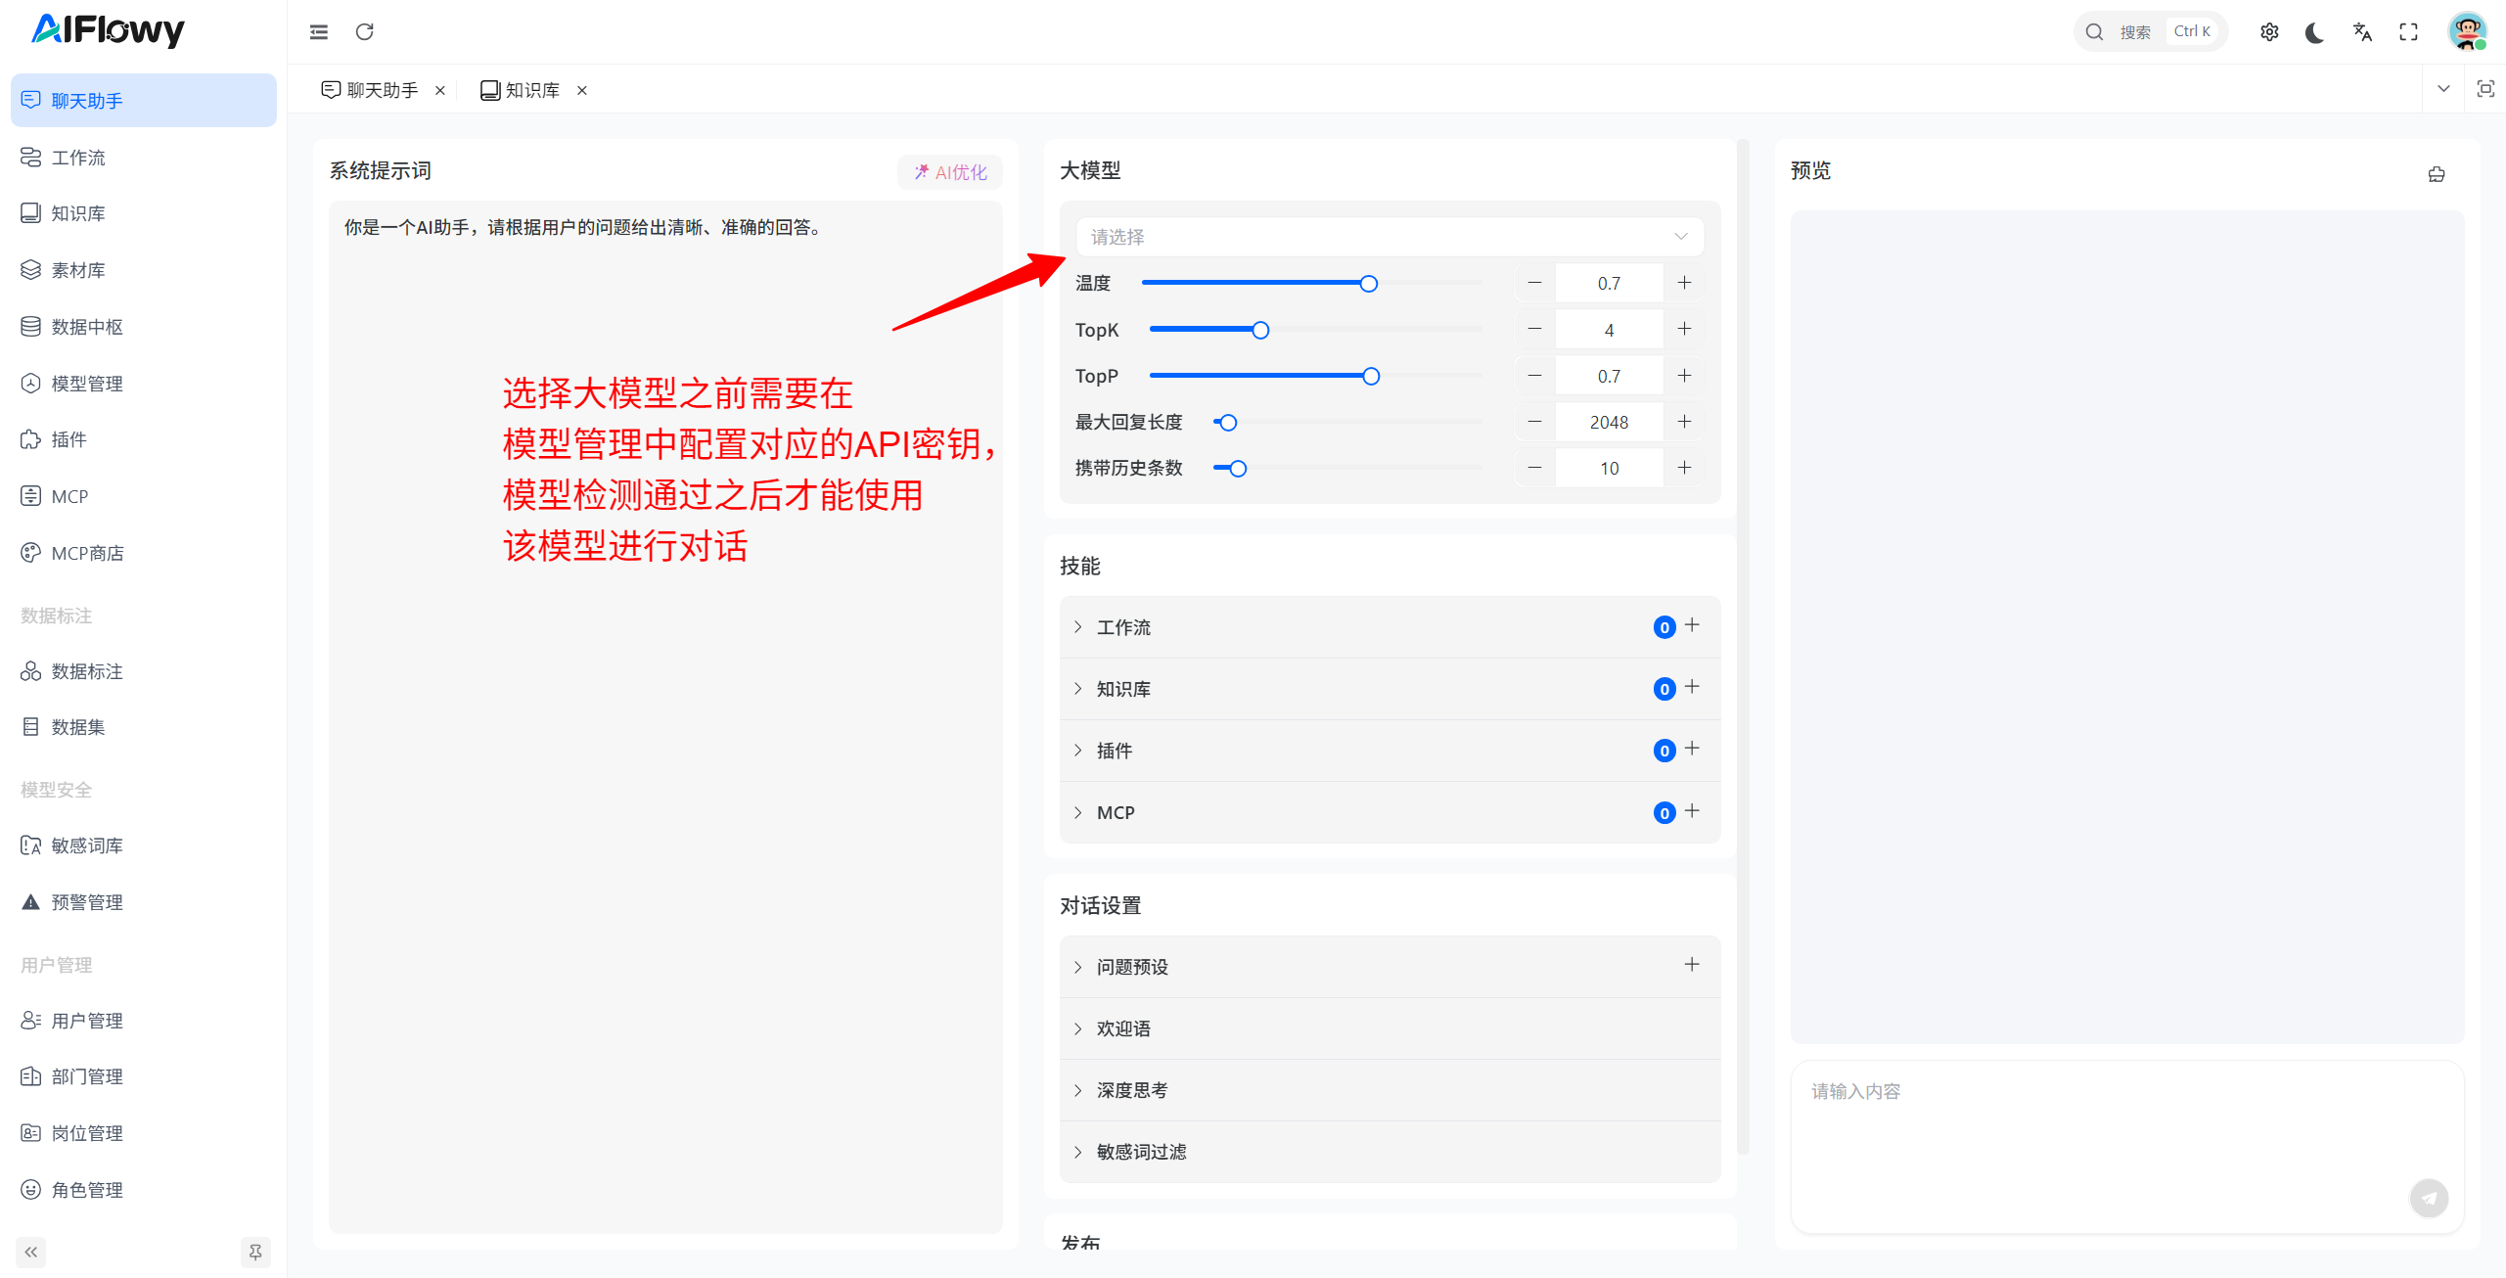This screenshot has width=2506, height=1278.
Task: Collapse sidebar with double-chevron button
Action: tap(31, 1252)
